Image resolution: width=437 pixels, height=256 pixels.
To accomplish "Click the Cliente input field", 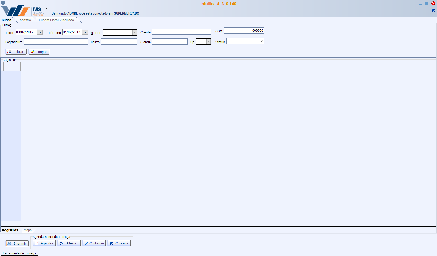I will 182,32.
